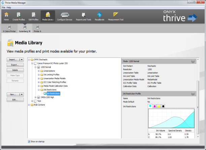Expand the Linearization Media Models folder
Image resolution: width=206 pixels, height=150 pixels.
pyautogui.click(x=39, y=78)
